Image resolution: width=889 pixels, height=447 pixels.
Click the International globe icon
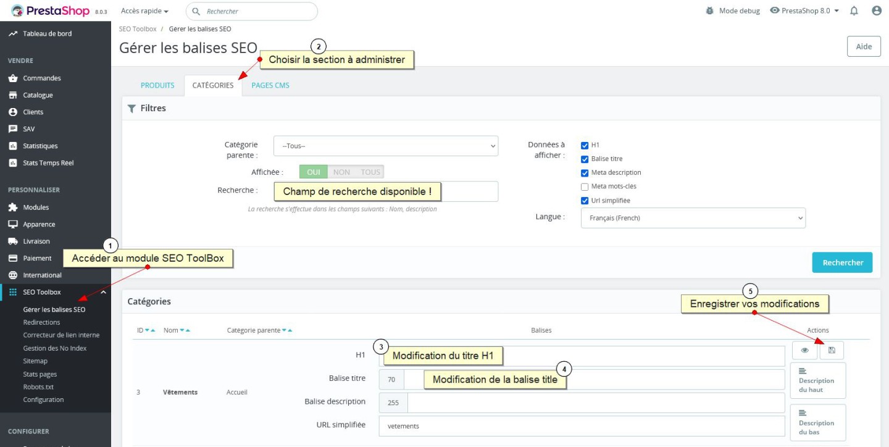(13, 275)
